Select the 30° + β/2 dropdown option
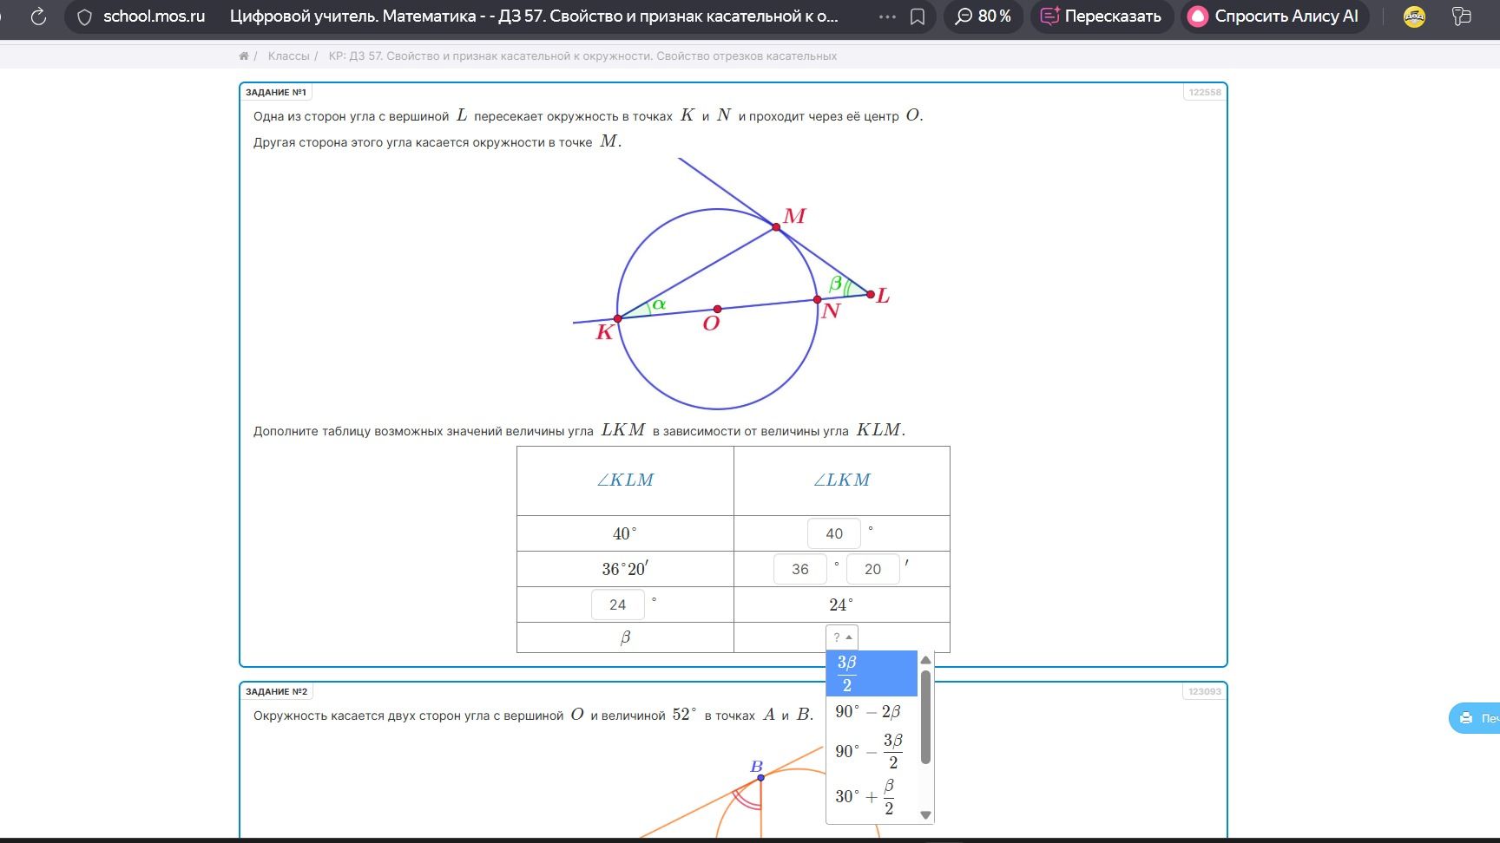This screenshot has height=843, width=1500. click(x=872, y=796)
